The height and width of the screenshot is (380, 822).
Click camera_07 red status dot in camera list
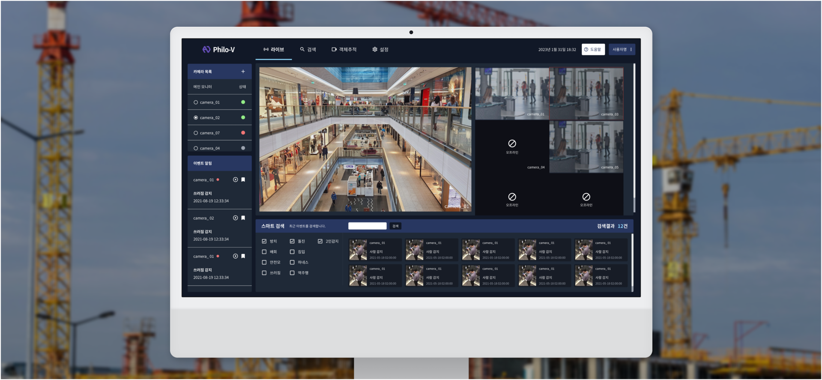point(243,133)
